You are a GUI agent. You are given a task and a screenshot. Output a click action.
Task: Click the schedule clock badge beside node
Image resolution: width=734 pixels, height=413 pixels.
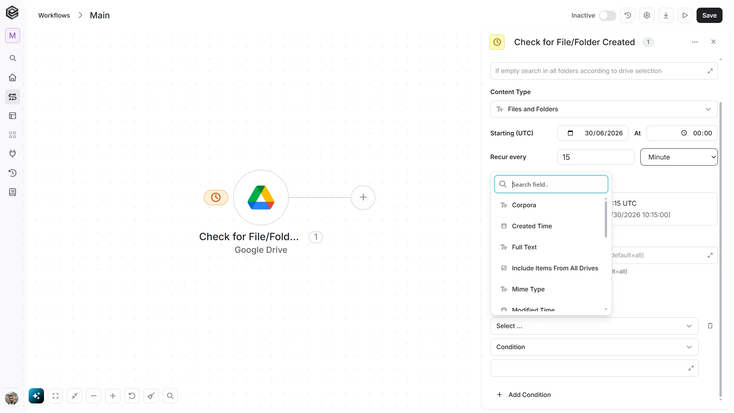click(x=216, y=197)
